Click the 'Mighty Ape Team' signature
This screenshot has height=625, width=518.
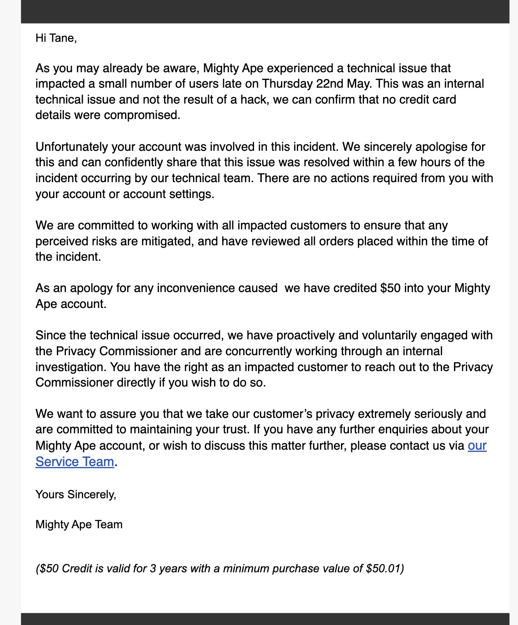(79, 524)
